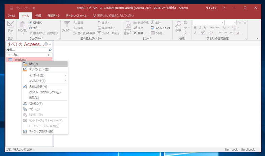Viewport: 265px width, 156px height.
Task: Open the クリップボード dialog launcher
Action: click(x=59, y=39)
